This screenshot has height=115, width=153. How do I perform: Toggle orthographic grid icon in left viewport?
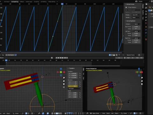(x=64, y=87)
